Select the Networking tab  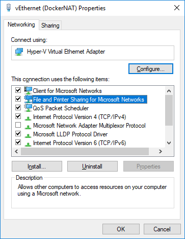pos(21,25)
